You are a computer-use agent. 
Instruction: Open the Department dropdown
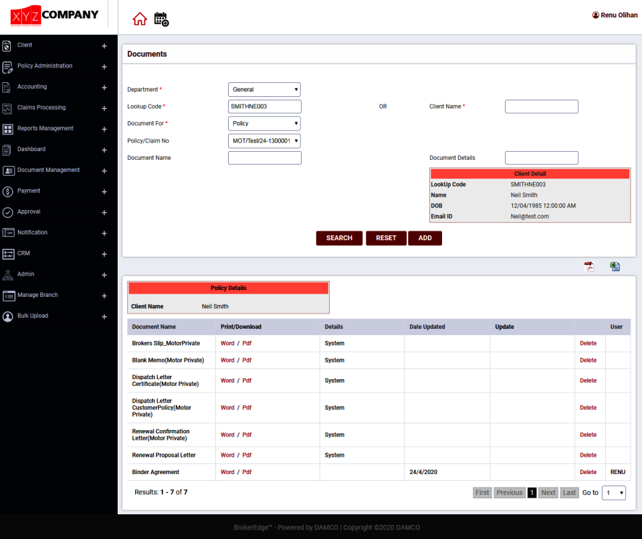pyautogui.click(x=264, y=89)
